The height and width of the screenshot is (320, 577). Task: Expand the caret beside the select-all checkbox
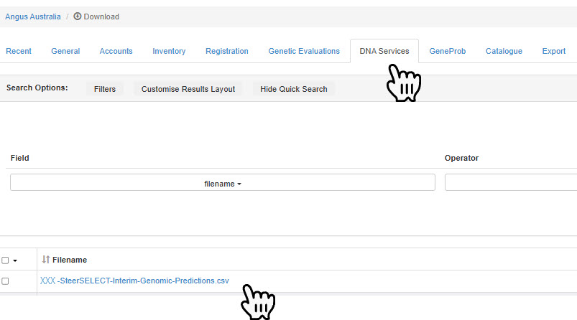coord(15,260)
